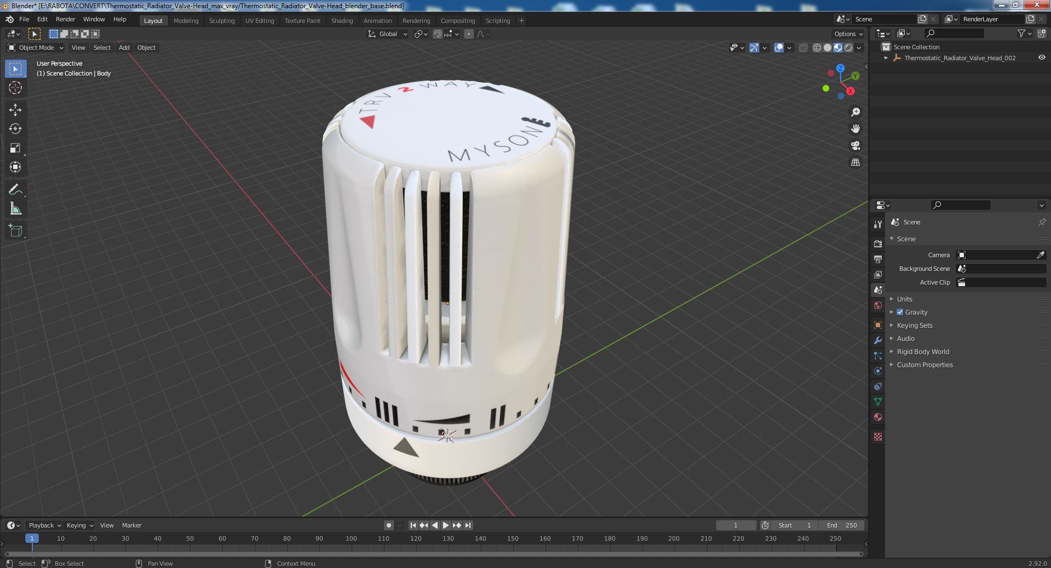Toggle X-ray view button
Screen dimensions: 1051x568
803,48
